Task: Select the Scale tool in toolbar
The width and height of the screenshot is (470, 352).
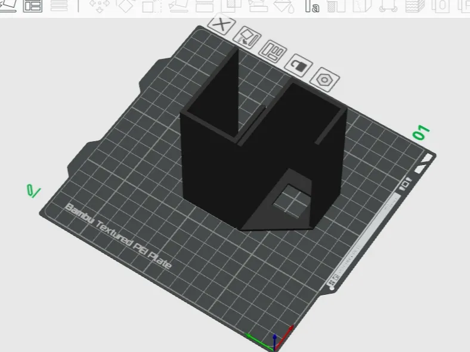Action: (151, 6)
